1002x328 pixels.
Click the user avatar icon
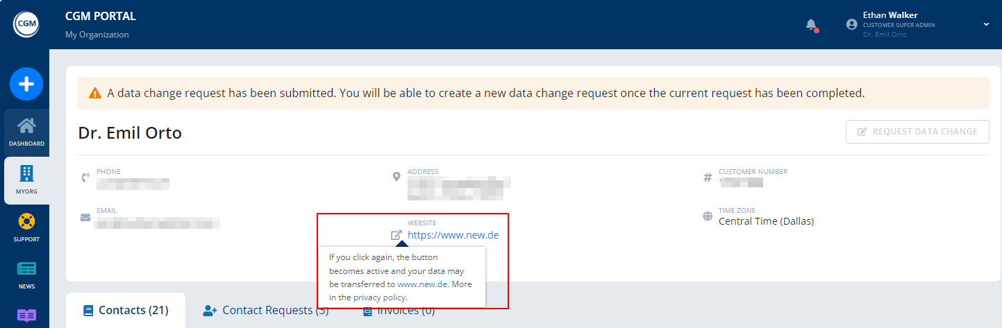tap(852, 24)
